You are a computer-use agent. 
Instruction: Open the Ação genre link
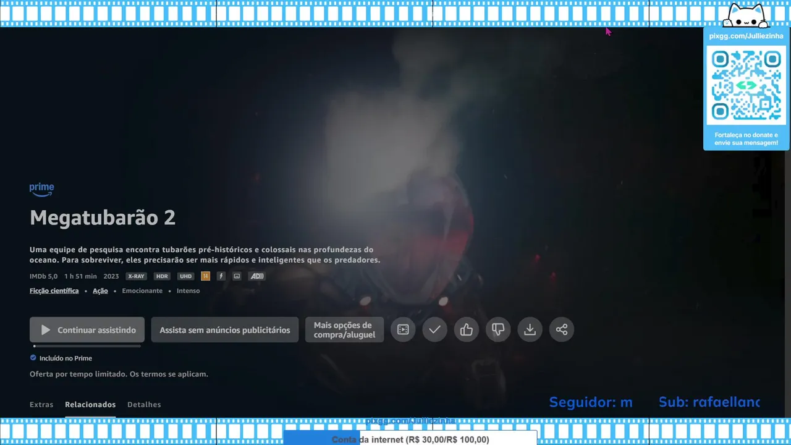(100, 290)
